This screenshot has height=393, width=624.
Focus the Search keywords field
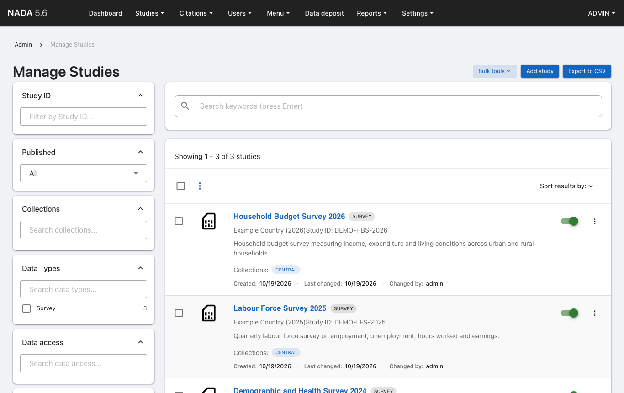tap(388, 106)
